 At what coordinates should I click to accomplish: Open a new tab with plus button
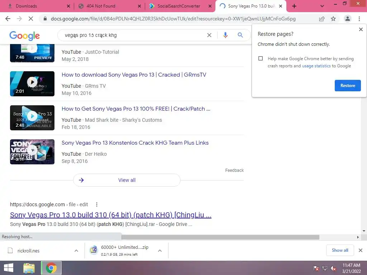coord(294,6)
